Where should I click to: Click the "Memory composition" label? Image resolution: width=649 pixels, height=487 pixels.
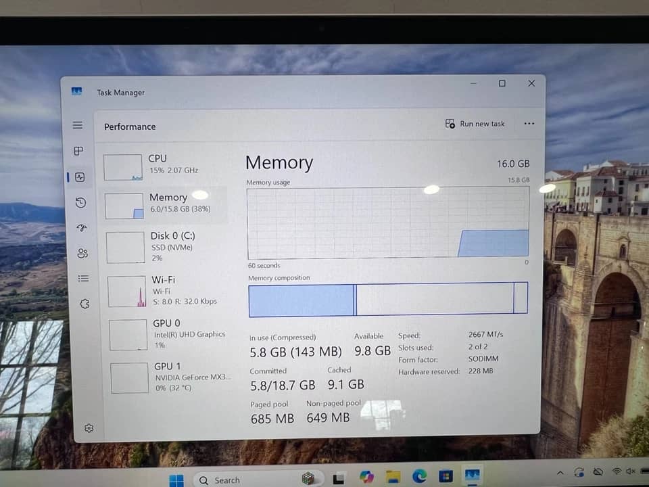pyautogui.click(x=279, y=278)
